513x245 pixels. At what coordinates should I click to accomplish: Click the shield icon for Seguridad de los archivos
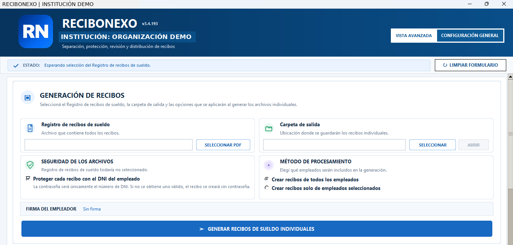pos(30,165)
